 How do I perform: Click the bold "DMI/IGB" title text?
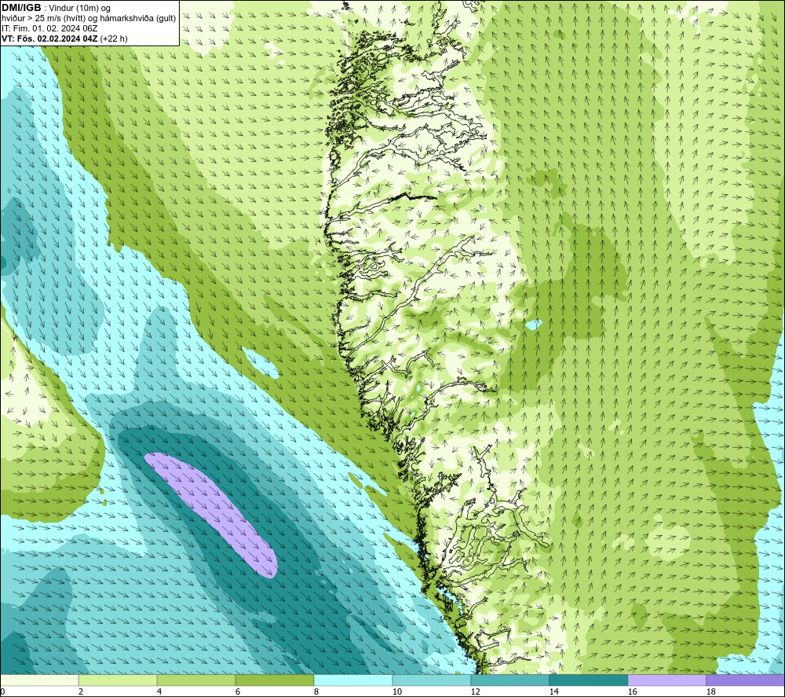(x=21, y=8)
